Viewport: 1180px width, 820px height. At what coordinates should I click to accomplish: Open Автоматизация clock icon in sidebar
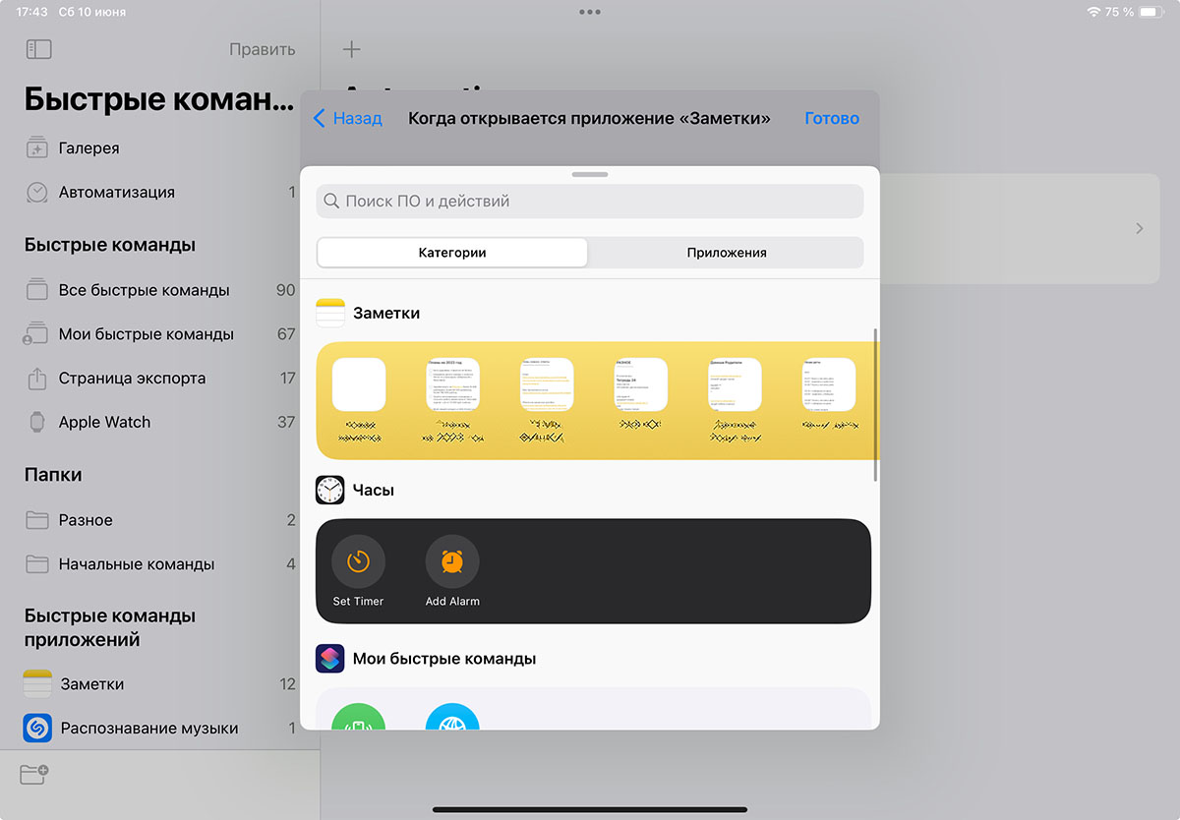point(36,193)
